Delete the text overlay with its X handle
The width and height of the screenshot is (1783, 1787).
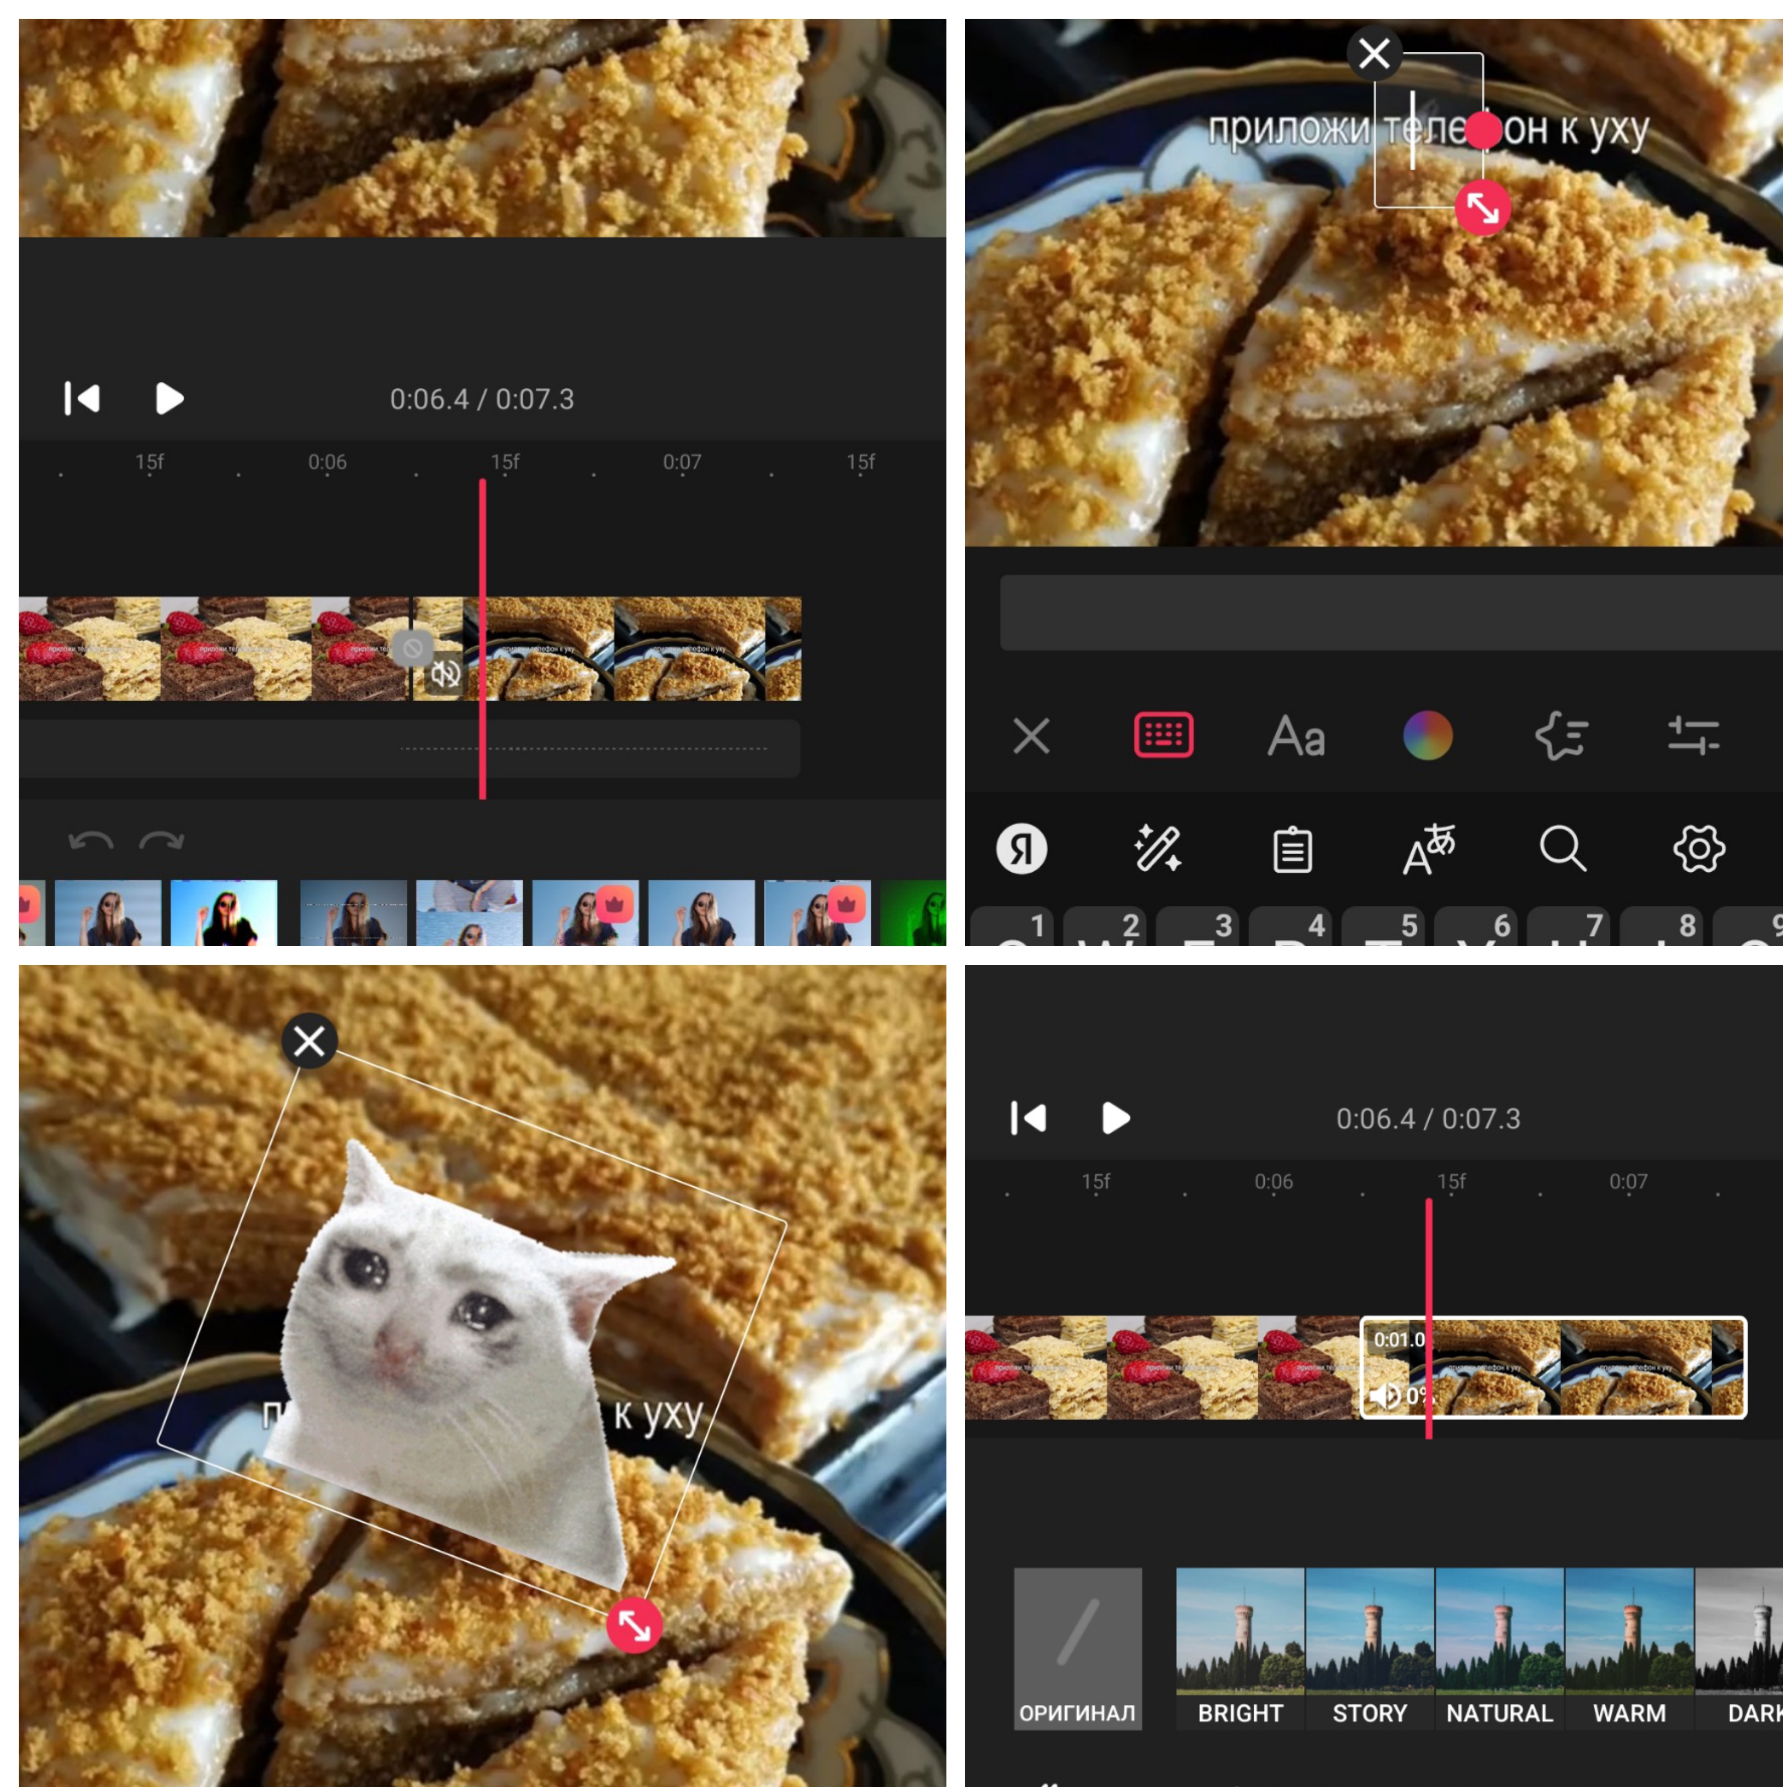pos(1374,53)
